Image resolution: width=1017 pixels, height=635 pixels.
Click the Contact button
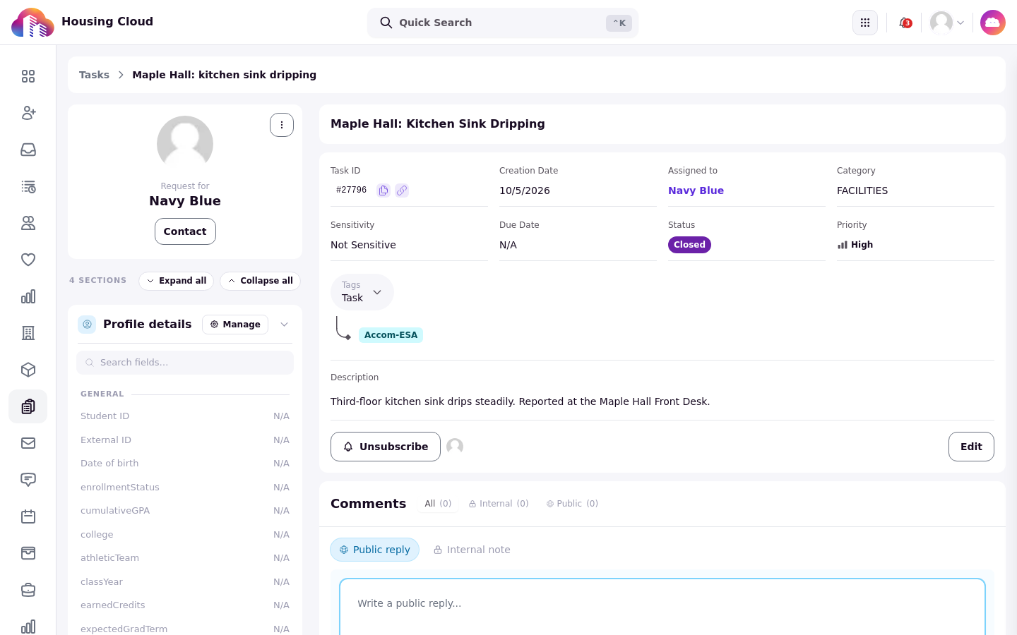pos(185,231)
